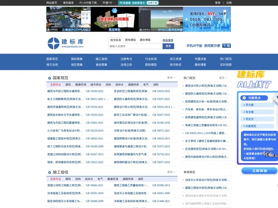Image resolution: width=278 pixels, height=208 pixels.
Task: Open 纸书购买 in navigation bar
Action: pos(176,65)
